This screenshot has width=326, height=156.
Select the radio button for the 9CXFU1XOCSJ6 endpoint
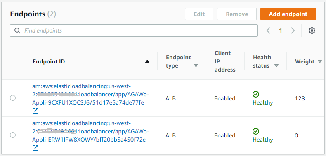point(13,98)
